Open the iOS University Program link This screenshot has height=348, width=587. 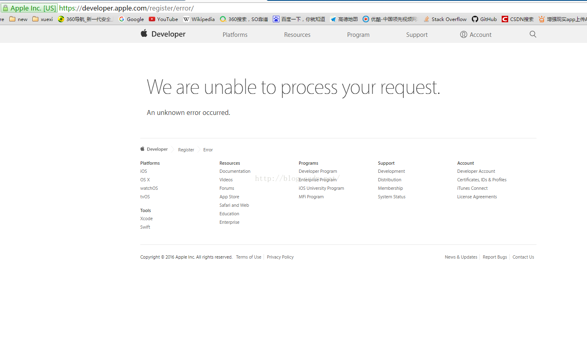pos(321,188)
